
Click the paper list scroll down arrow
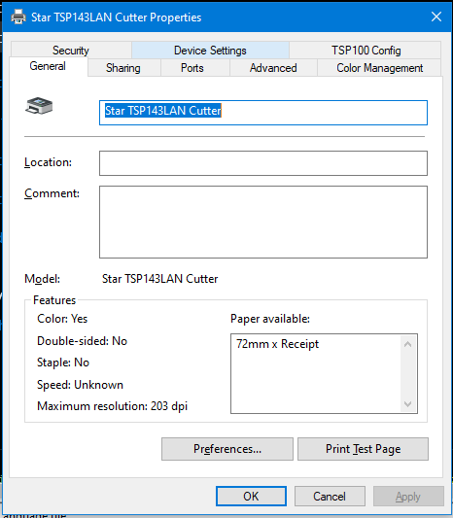(x=407, y=404)
